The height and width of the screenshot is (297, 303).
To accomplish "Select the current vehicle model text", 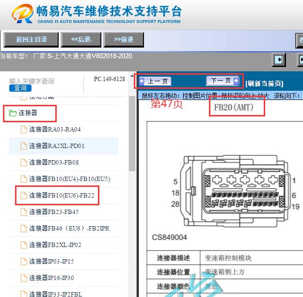I will [66, 56].
